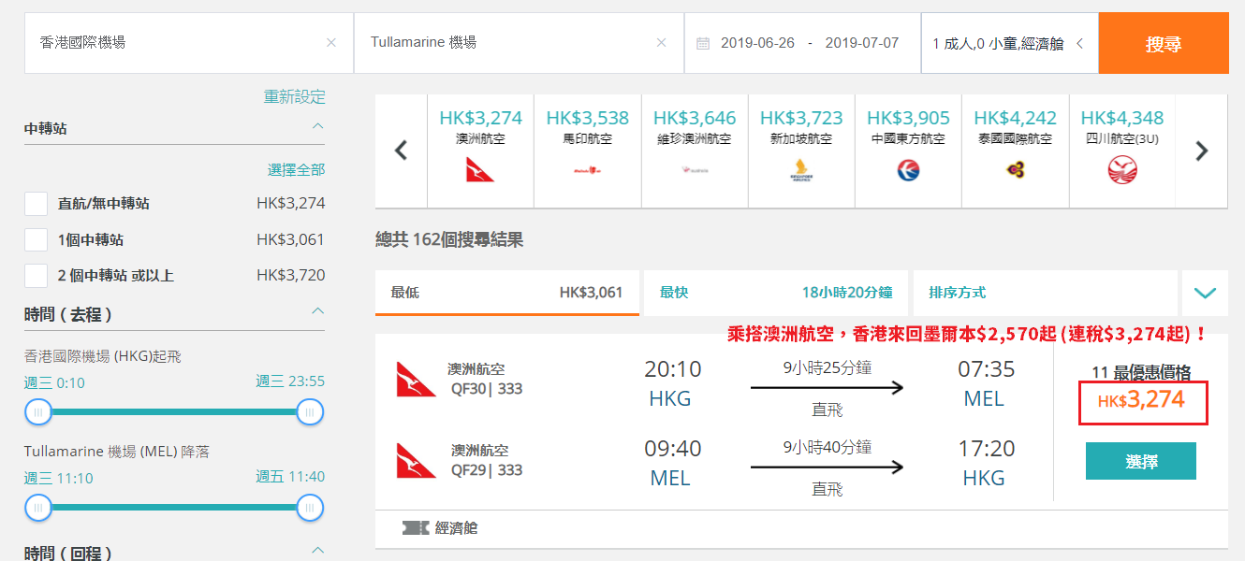The image size is (1245, 561).
Task: Click the Qantas logo beside flight QF30
Action: point(416,380)
